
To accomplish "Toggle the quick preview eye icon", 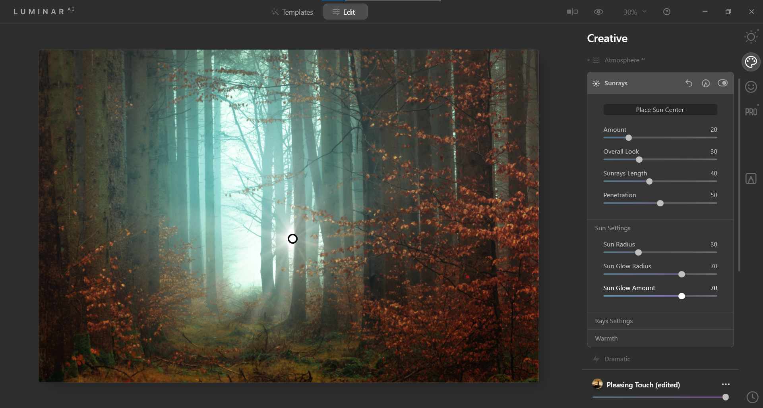I will (x=598, y=12).
